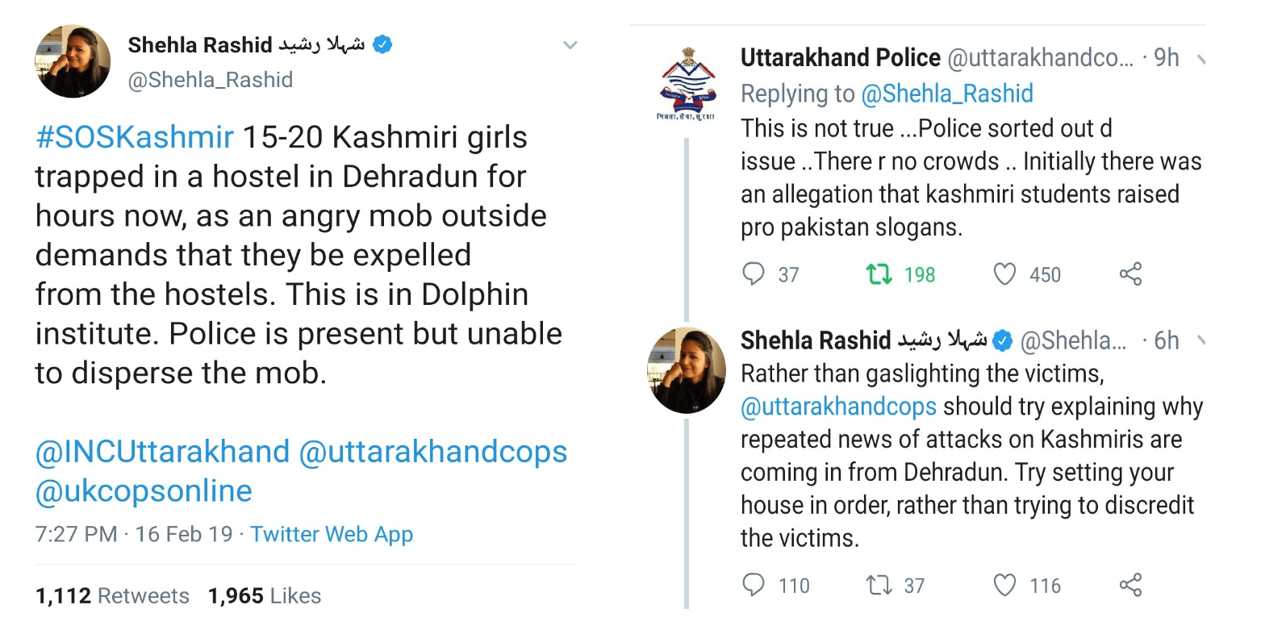This screenshot has width=1286, height=634.
Task: Share the Uttarakhand Police tweet
Action: click(1130, 274)
